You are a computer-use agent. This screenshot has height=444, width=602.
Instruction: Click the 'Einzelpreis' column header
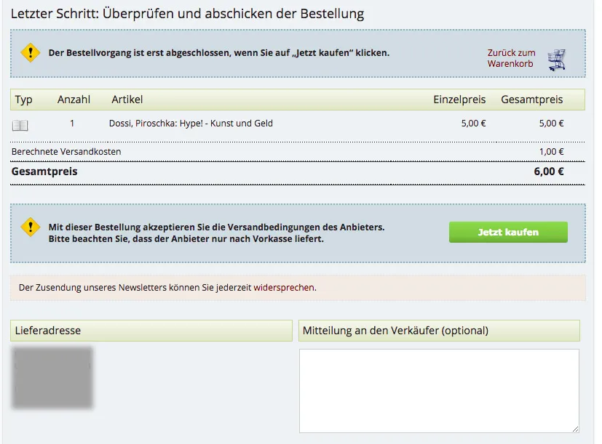click(x=459, y=100)
